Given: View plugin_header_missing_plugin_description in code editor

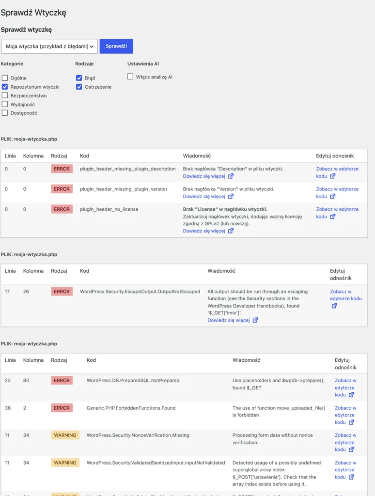Looking at the screenshot, I should pos(337,172).
